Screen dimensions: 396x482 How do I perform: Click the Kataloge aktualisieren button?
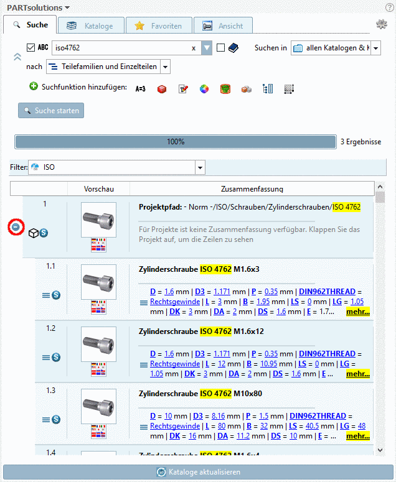coord(198,472)
